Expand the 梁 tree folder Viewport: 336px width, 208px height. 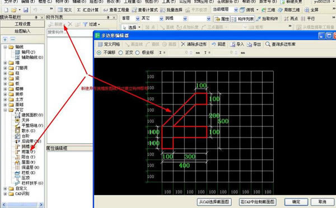[5, 78]
